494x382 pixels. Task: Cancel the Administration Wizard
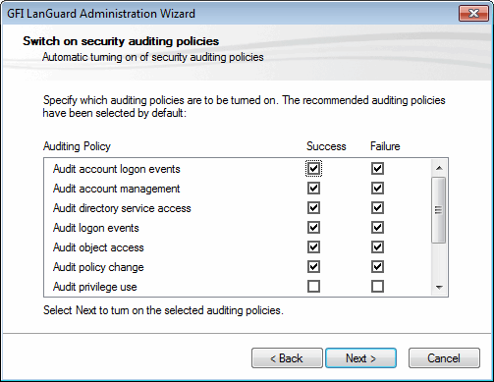(x=444, y=358)
